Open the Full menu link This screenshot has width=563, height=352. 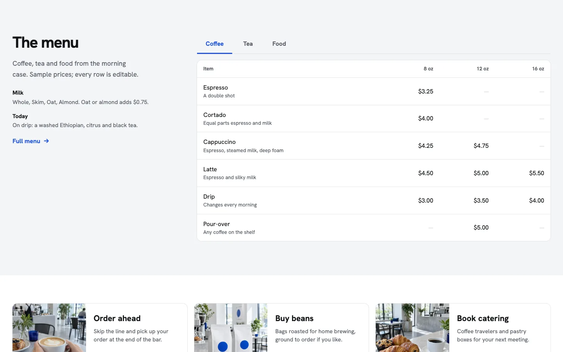pyautogui.click(x=31, y=141)
